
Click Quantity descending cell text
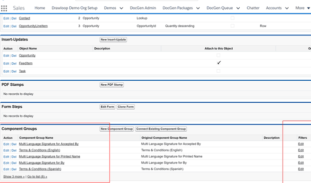click(180, 26)
